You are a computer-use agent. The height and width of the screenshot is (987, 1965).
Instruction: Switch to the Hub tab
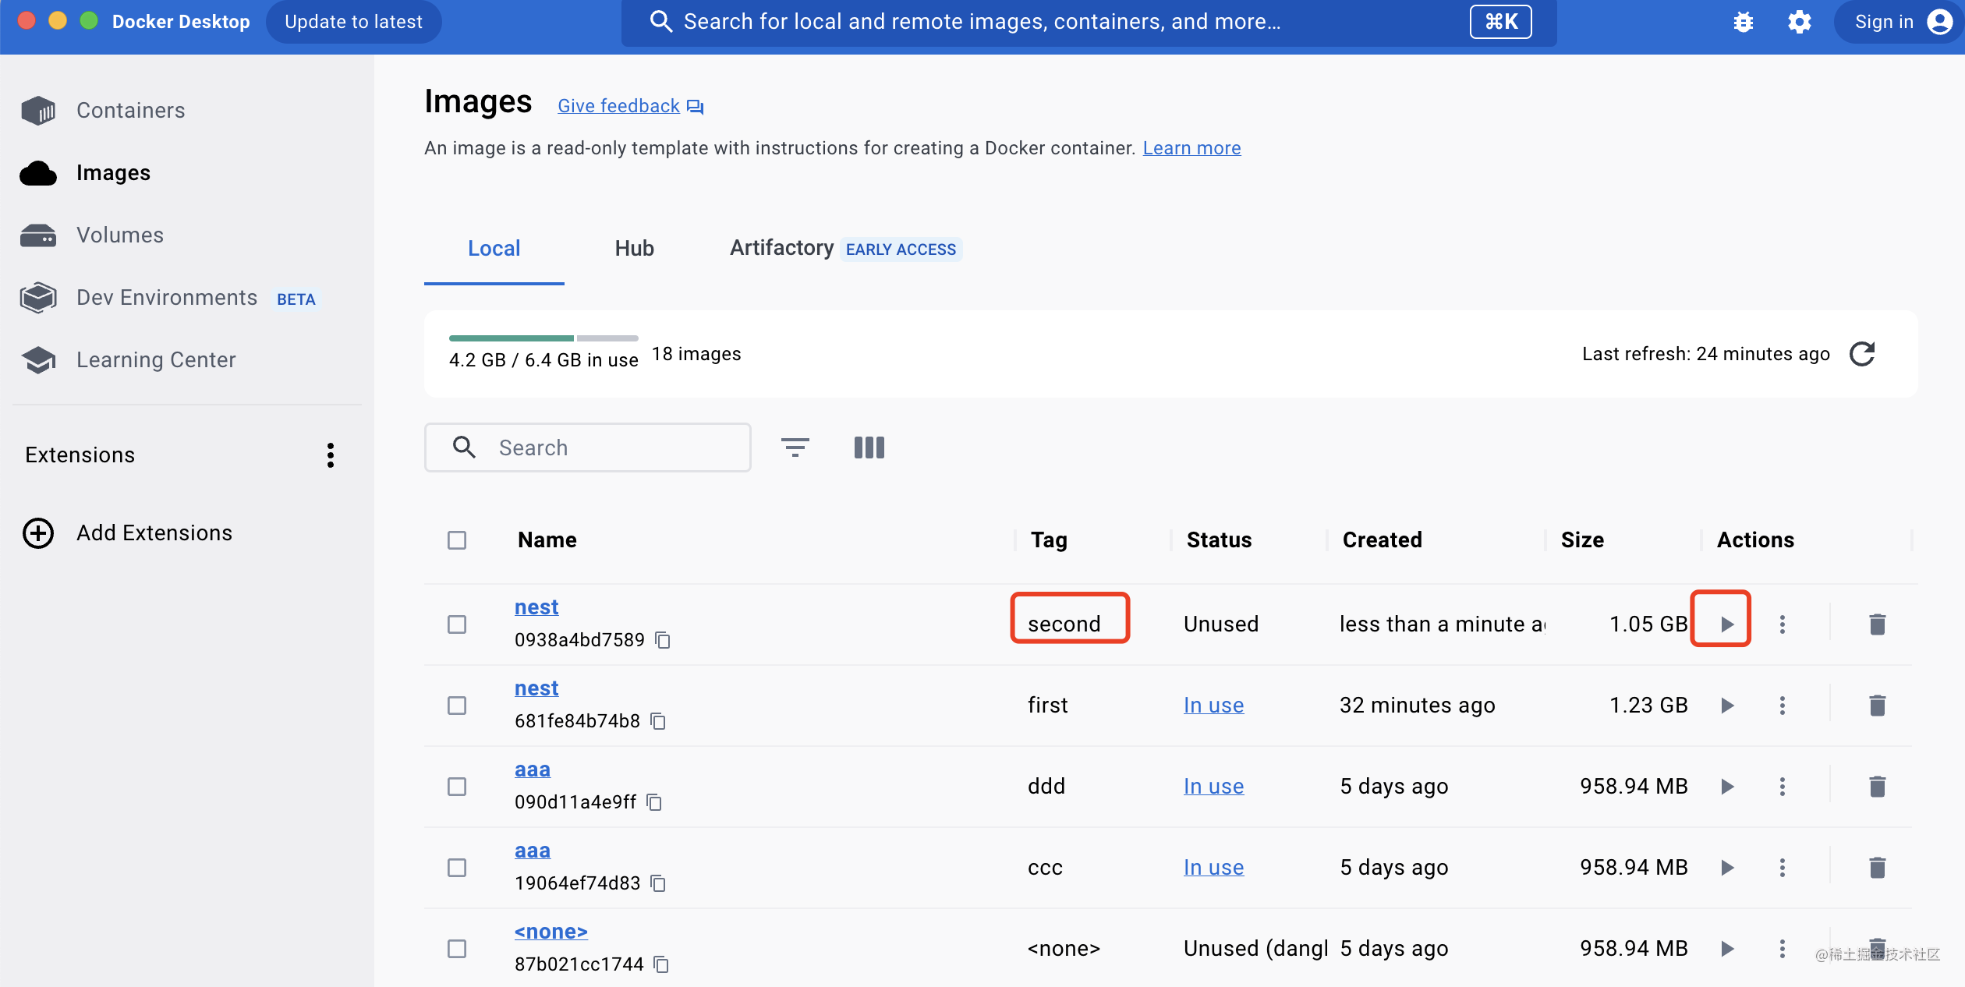[634, 249]
